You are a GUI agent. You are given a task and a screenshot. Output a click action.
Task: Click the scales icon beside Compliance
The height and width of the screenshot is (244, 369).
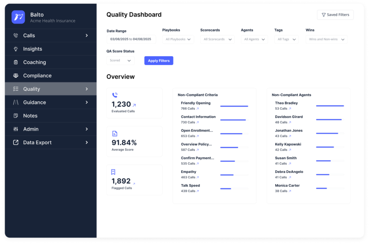[15, 76]
